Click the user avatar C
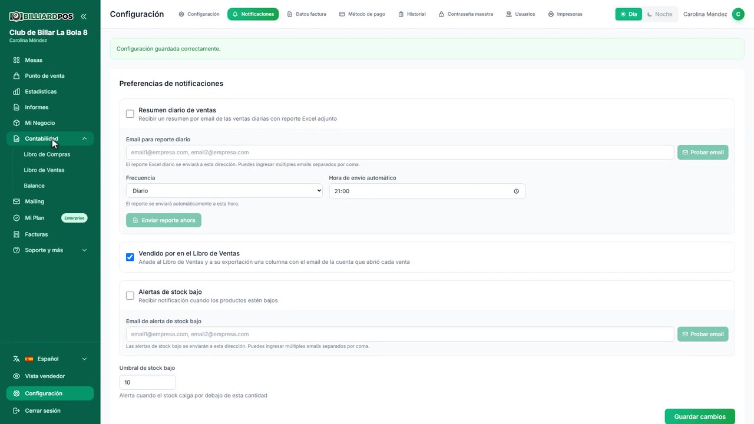 [738, 14]
